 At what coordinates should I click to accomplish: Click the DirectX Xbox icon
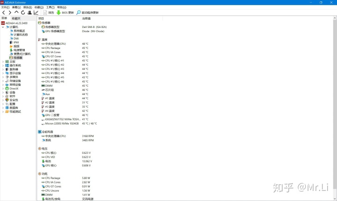pyautogui.click(x=7, y=89)
